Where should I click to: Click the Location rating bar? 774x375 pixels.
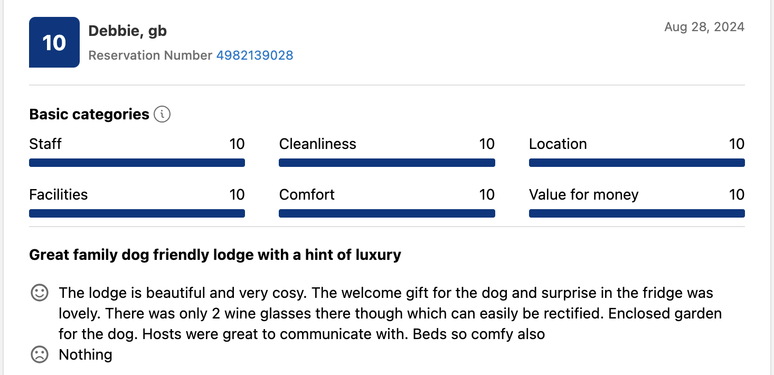click(637, 163)
